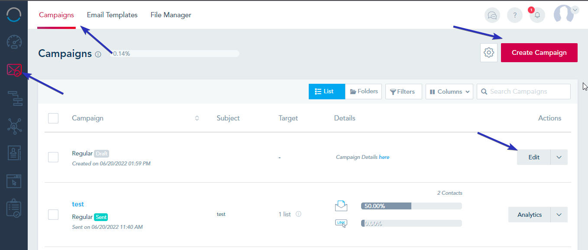Click the 2 Contacts text
Screen dimensions: 588x250
coord(450,193)
